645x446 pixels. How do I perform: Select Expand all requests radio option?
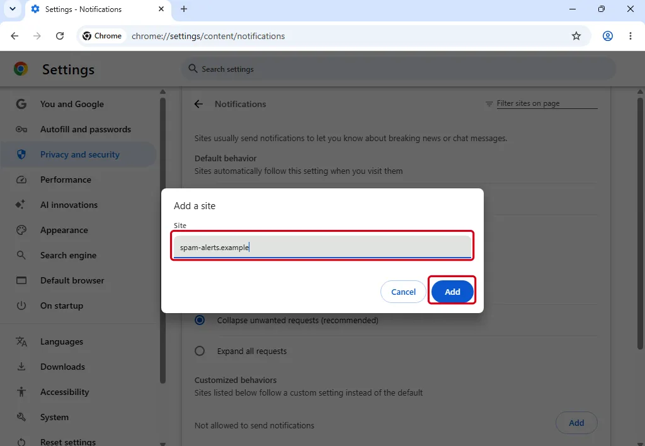coord(200,351)
